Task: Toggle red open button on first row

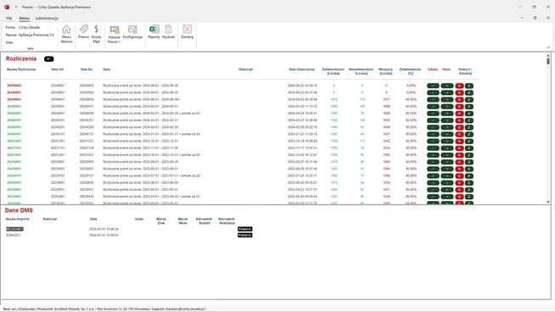Action: click(459, 86)
